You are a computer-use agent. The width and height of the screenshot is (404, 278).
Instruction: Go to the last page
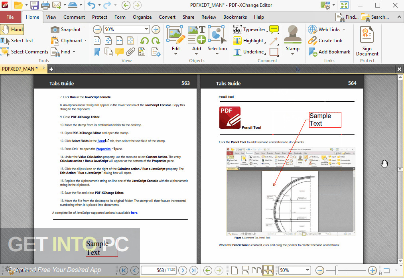pyautogui.click(x=194, y=270)
